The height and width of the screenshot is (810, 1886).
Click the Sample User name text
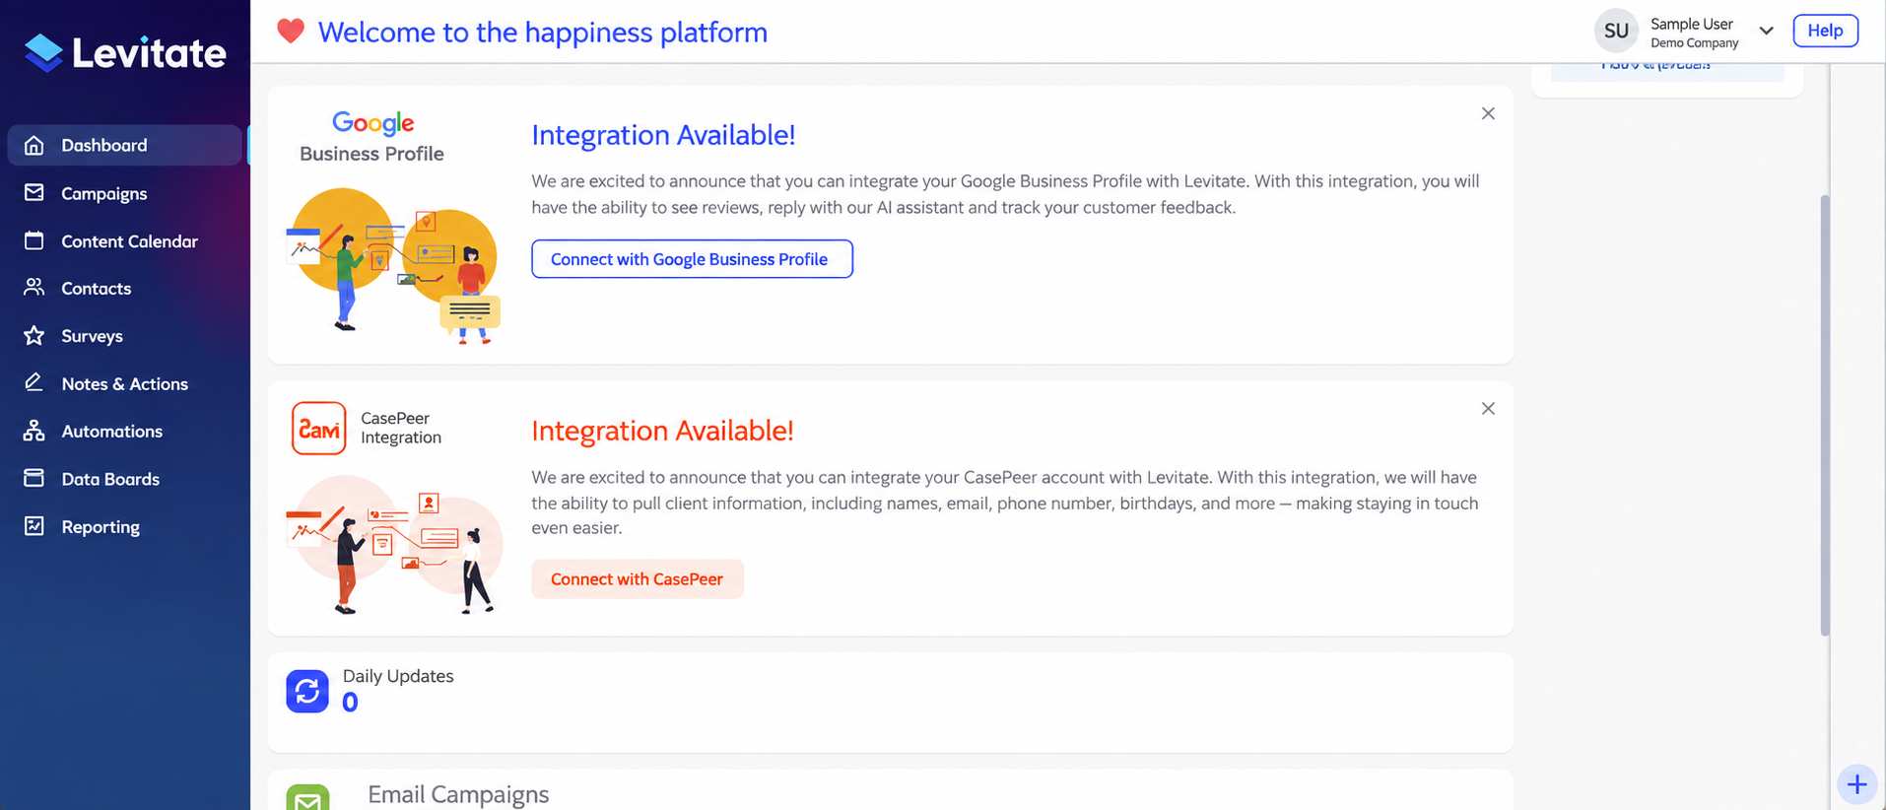tap(1692, 24)
